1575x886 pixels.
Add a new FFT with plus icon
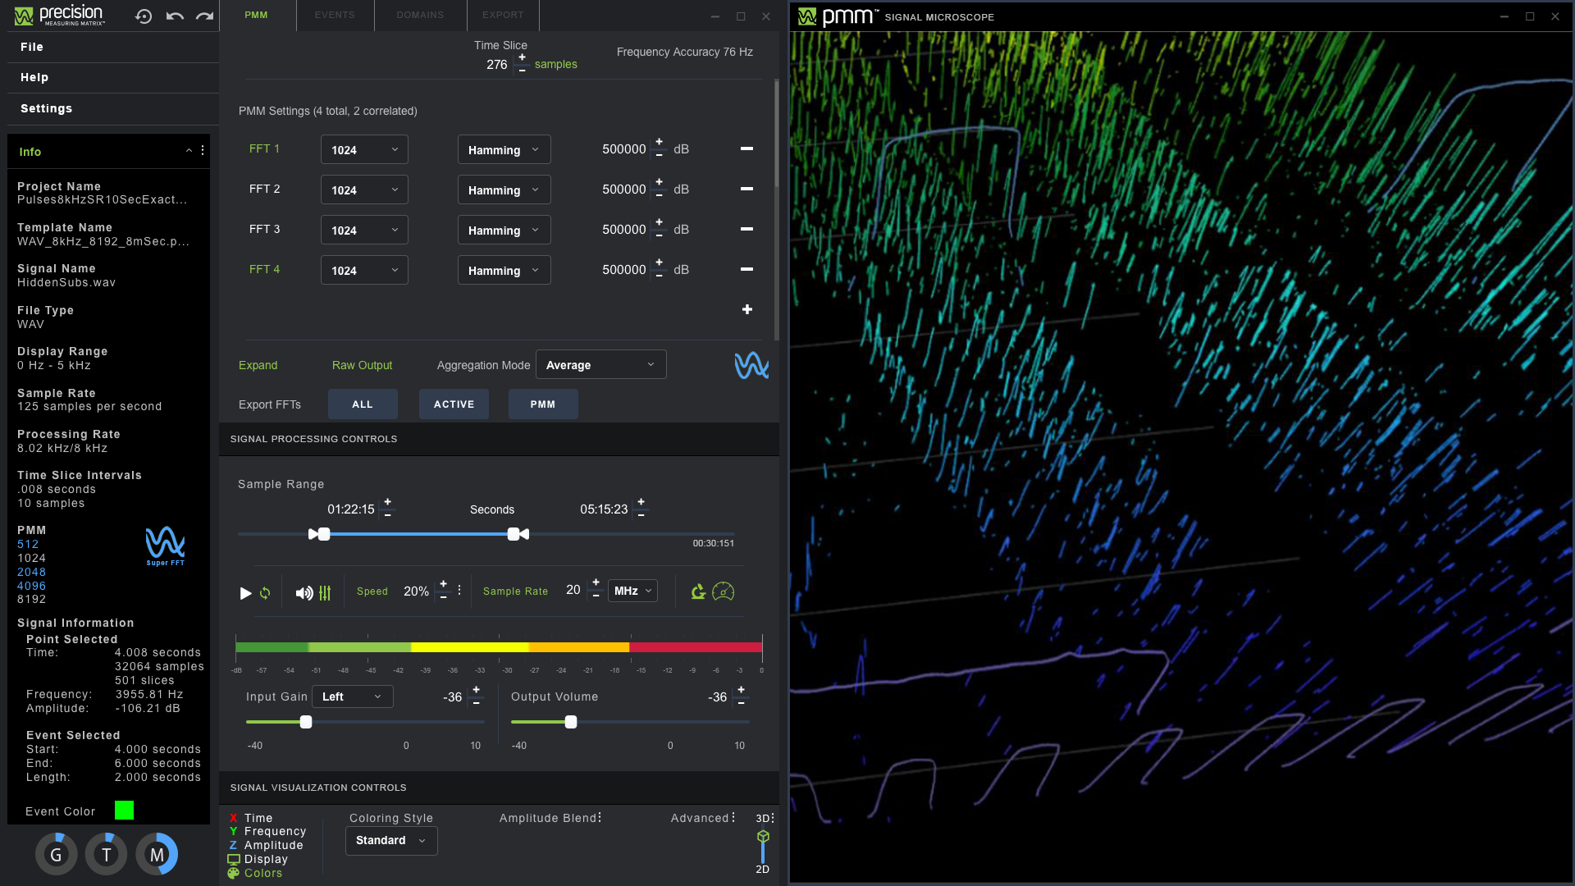(x=746, y=309)
